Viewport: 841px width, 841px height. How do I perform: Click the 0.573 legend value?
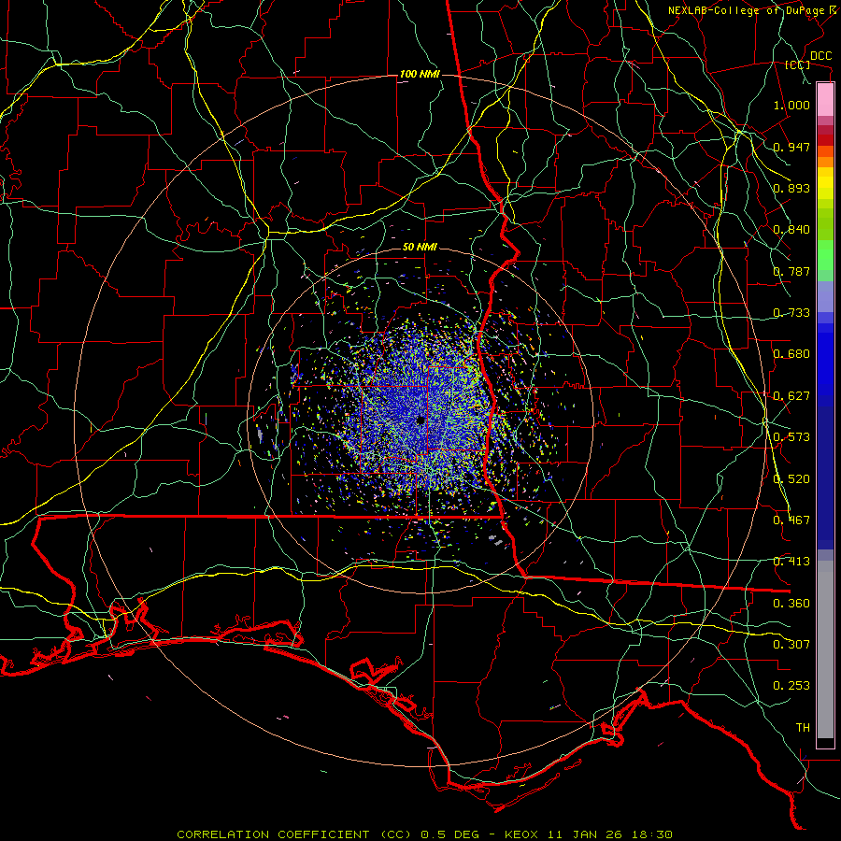pyautogui.click(x=791, y=437)
